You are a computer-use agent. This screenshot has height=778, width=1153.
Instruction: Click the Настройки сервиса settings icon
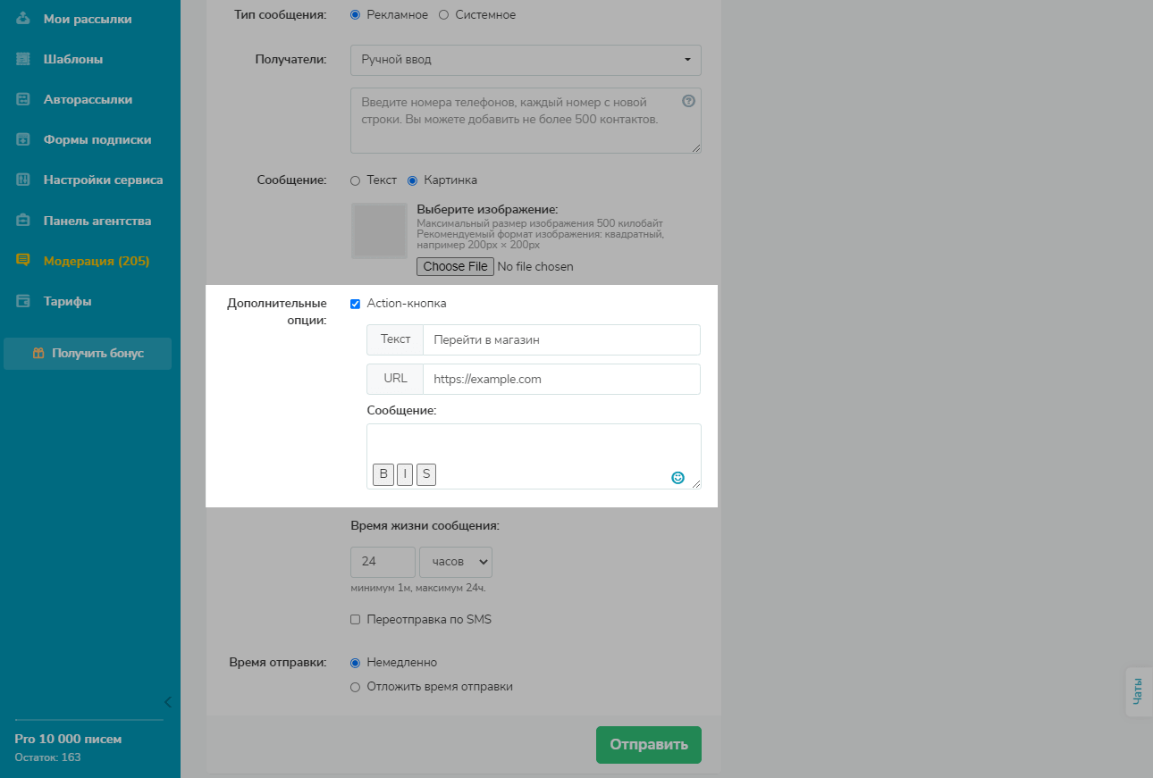pyautogui.click(x=24, y=180)
